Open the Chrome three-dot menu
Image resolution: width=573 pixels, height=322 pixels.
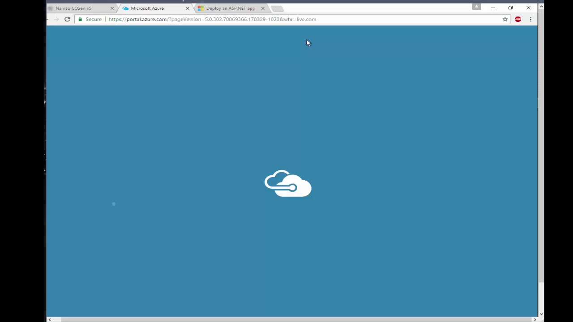[x=530, y=19]
